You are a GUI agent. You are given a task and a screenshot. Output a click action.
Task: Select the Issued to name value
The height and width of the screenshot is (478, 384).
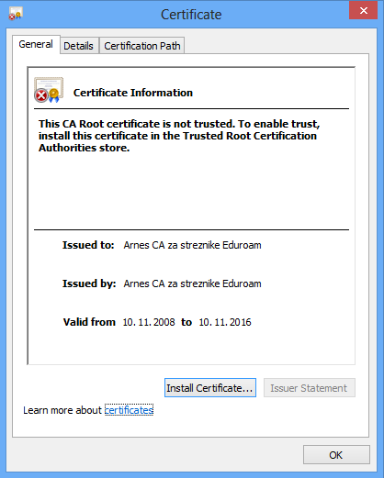pos(192,245)
